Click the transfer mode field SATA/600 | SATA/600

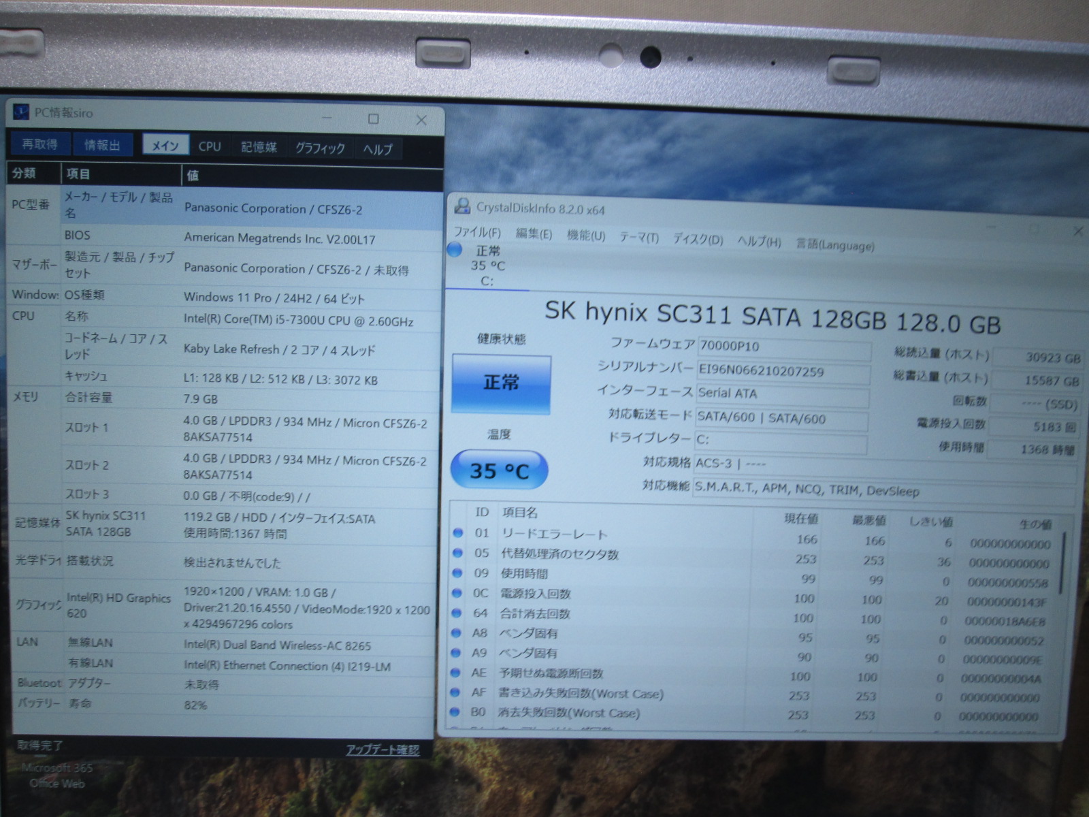[781, 419]
